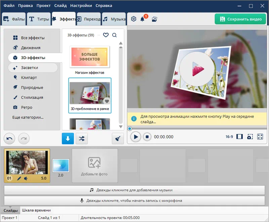Image resolution: width=269 pixels, height=222 pixels.
Task: Open the effects search magnifier
Action: click(x=114, y=35)
